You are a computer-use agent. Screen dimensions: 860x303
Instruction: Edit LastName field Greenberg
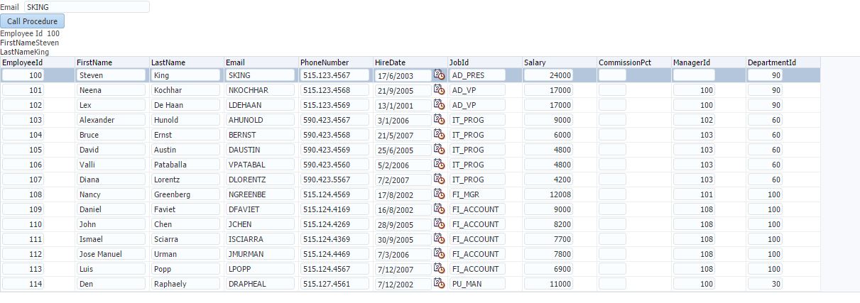tap(185, 194)
